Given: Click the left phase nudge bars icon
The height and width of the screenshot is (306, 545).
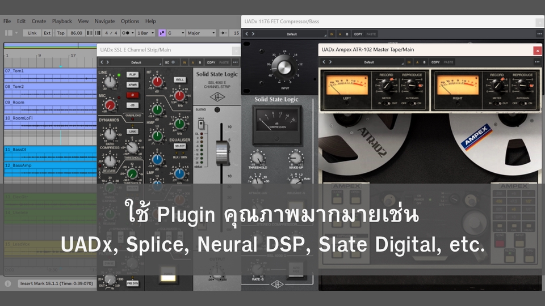Looking at the screenshot, I should click(x=89, y=33).
